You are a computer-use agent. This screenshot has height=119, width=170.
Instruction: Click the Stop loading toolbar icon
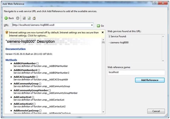[24, 18]
